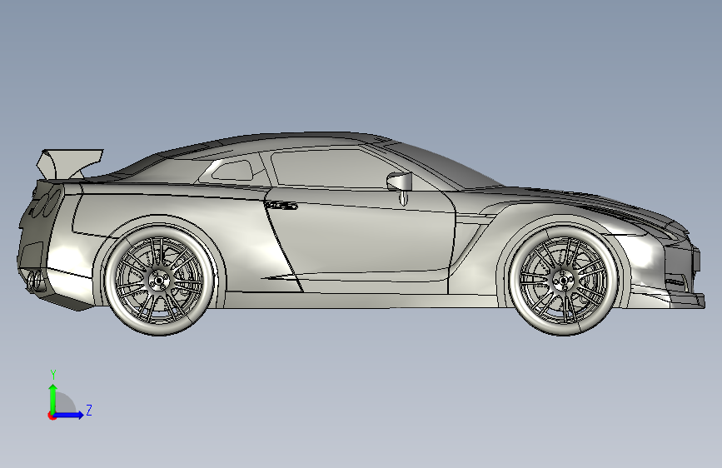Select the gray YZ plane sector on triad
This screenshot has height=468, width=722.
(x=64, y=404)
